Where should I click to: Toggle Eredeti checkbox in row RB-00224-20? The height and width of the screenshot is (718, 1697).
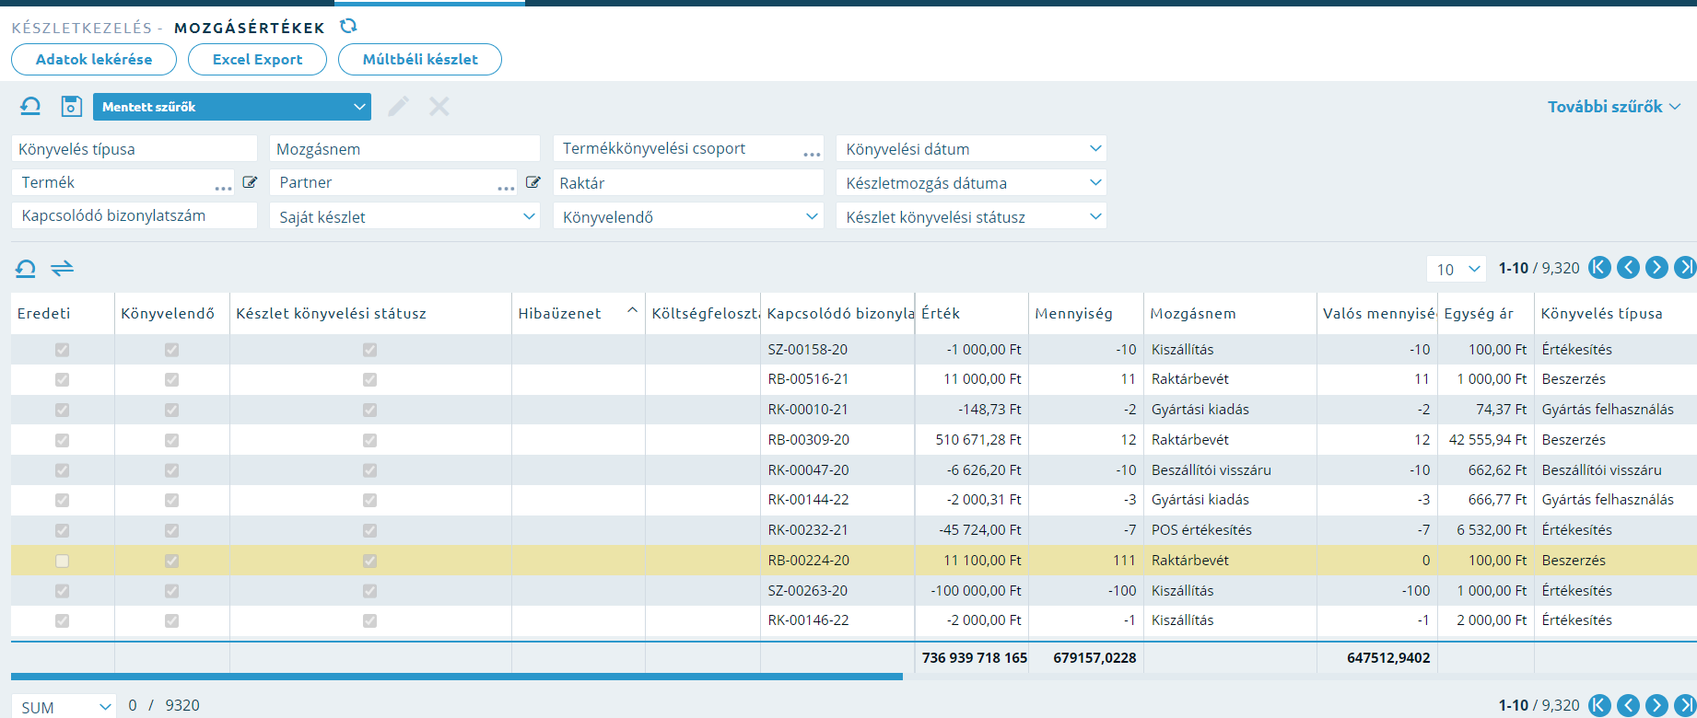click(x=62, y=561)
